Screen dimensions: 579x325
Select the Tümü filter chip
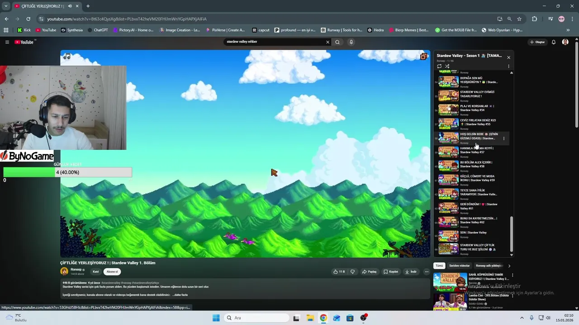[439, 266]
